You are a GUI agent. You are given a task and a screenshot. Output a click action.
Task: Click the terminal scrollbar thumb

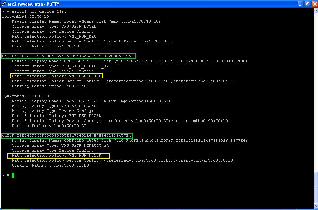pyautogui.click(x=316, y=188)
